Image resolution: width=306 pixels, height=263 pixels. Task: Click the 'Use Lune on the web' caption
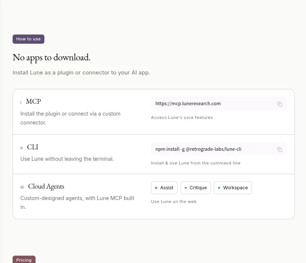(x=174, y=202)
